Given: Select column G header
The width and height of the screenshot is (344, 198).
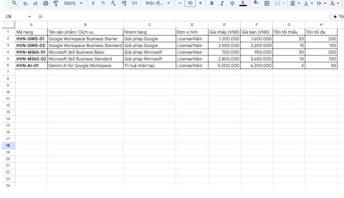Looking at the screenshot, I should click(x=289, y=25).
